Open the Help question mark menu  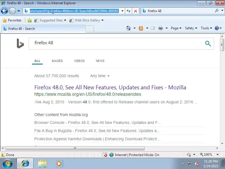(218, 28)
